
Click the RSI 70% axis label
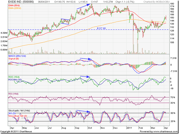[173, 97]
